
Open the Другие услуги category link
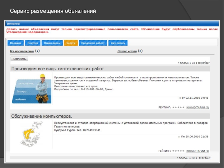127,51
